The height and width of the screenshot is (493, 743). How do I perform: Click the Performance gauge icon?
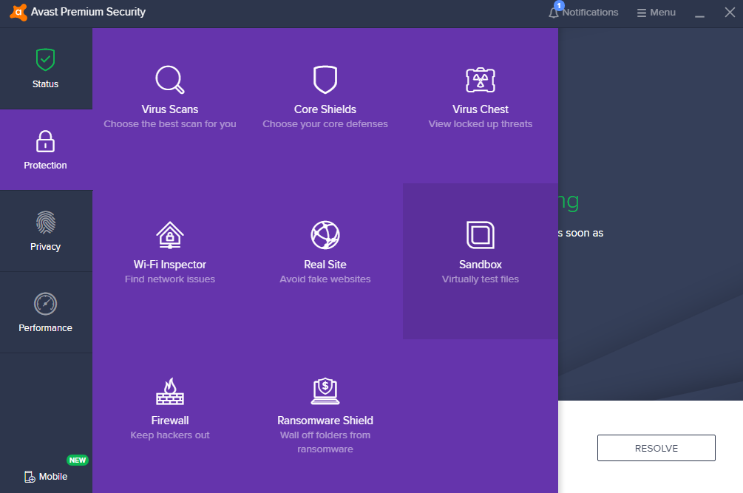click(x=46, y=304)
